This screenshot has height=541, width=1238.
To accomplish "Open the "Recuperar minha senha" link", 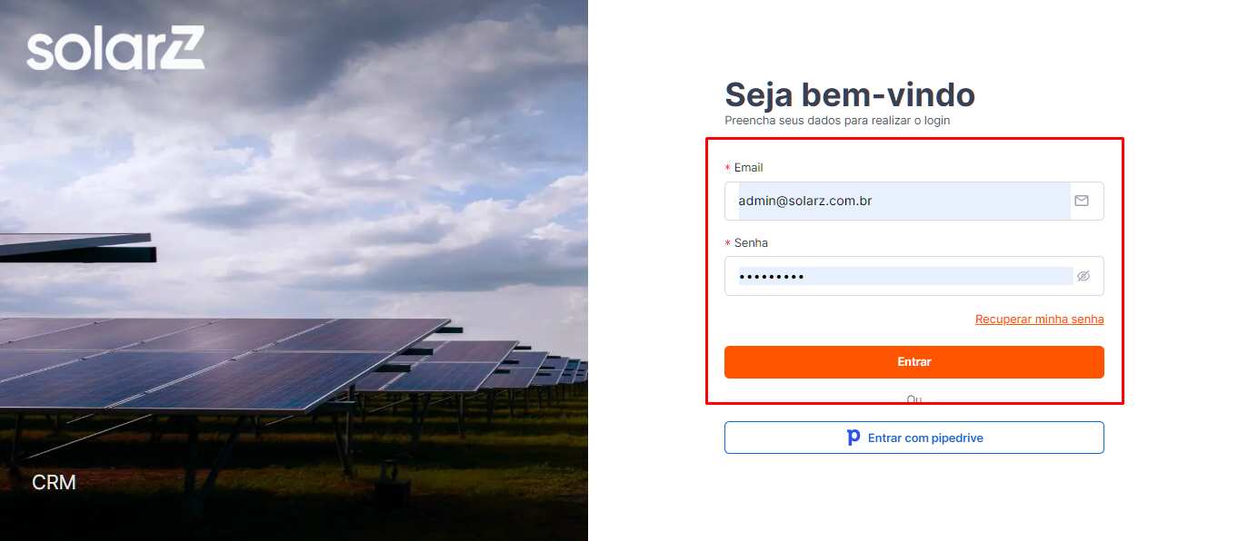I will pos(1039,319).
